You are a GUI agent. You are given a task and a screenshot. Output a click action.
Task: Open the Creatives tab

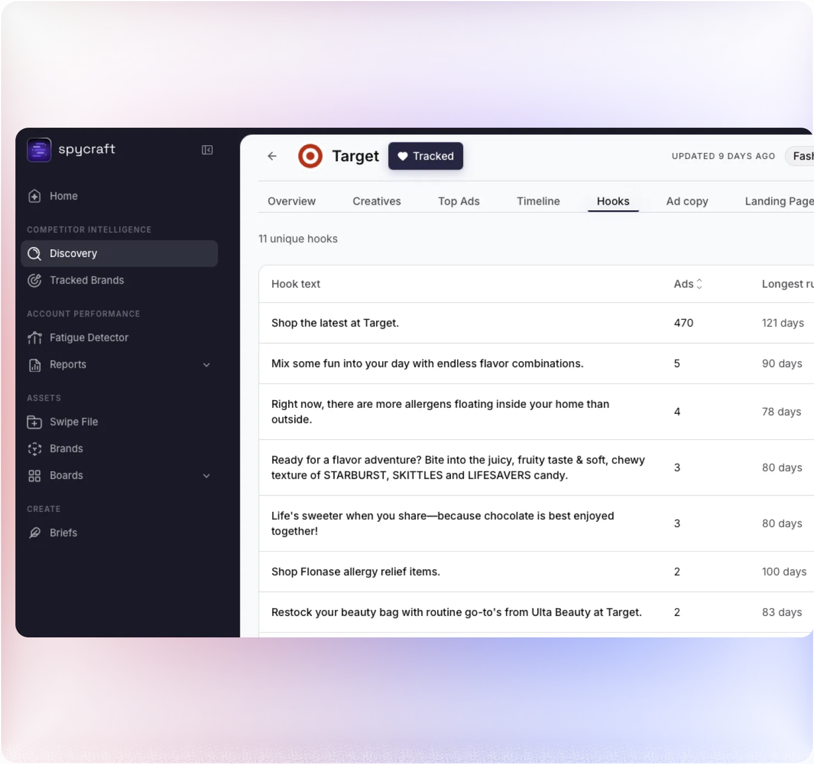(377, 201)
